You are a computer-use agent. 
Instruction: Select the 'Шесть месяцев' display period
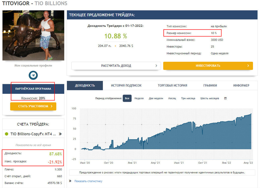click(x=210, y=98)
